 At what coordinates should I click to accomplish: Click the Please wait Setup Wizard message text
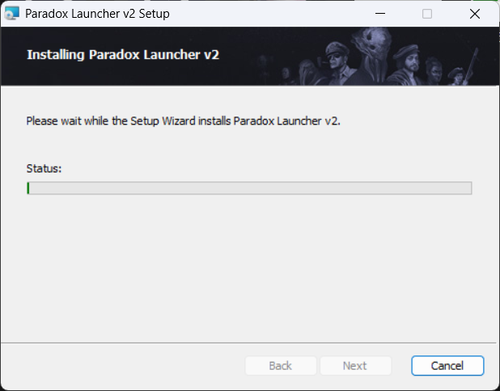click(183, 121)
